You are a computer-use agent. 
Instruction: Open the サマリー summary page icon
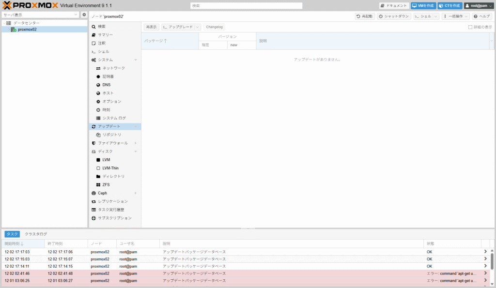click(94, 35)
